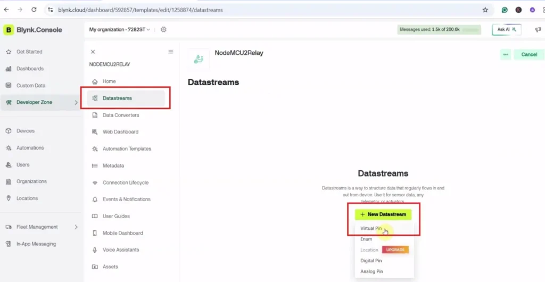545x282 pixels.
Task: Click the browser address bar URL
Action: click(x=140, y=10)
